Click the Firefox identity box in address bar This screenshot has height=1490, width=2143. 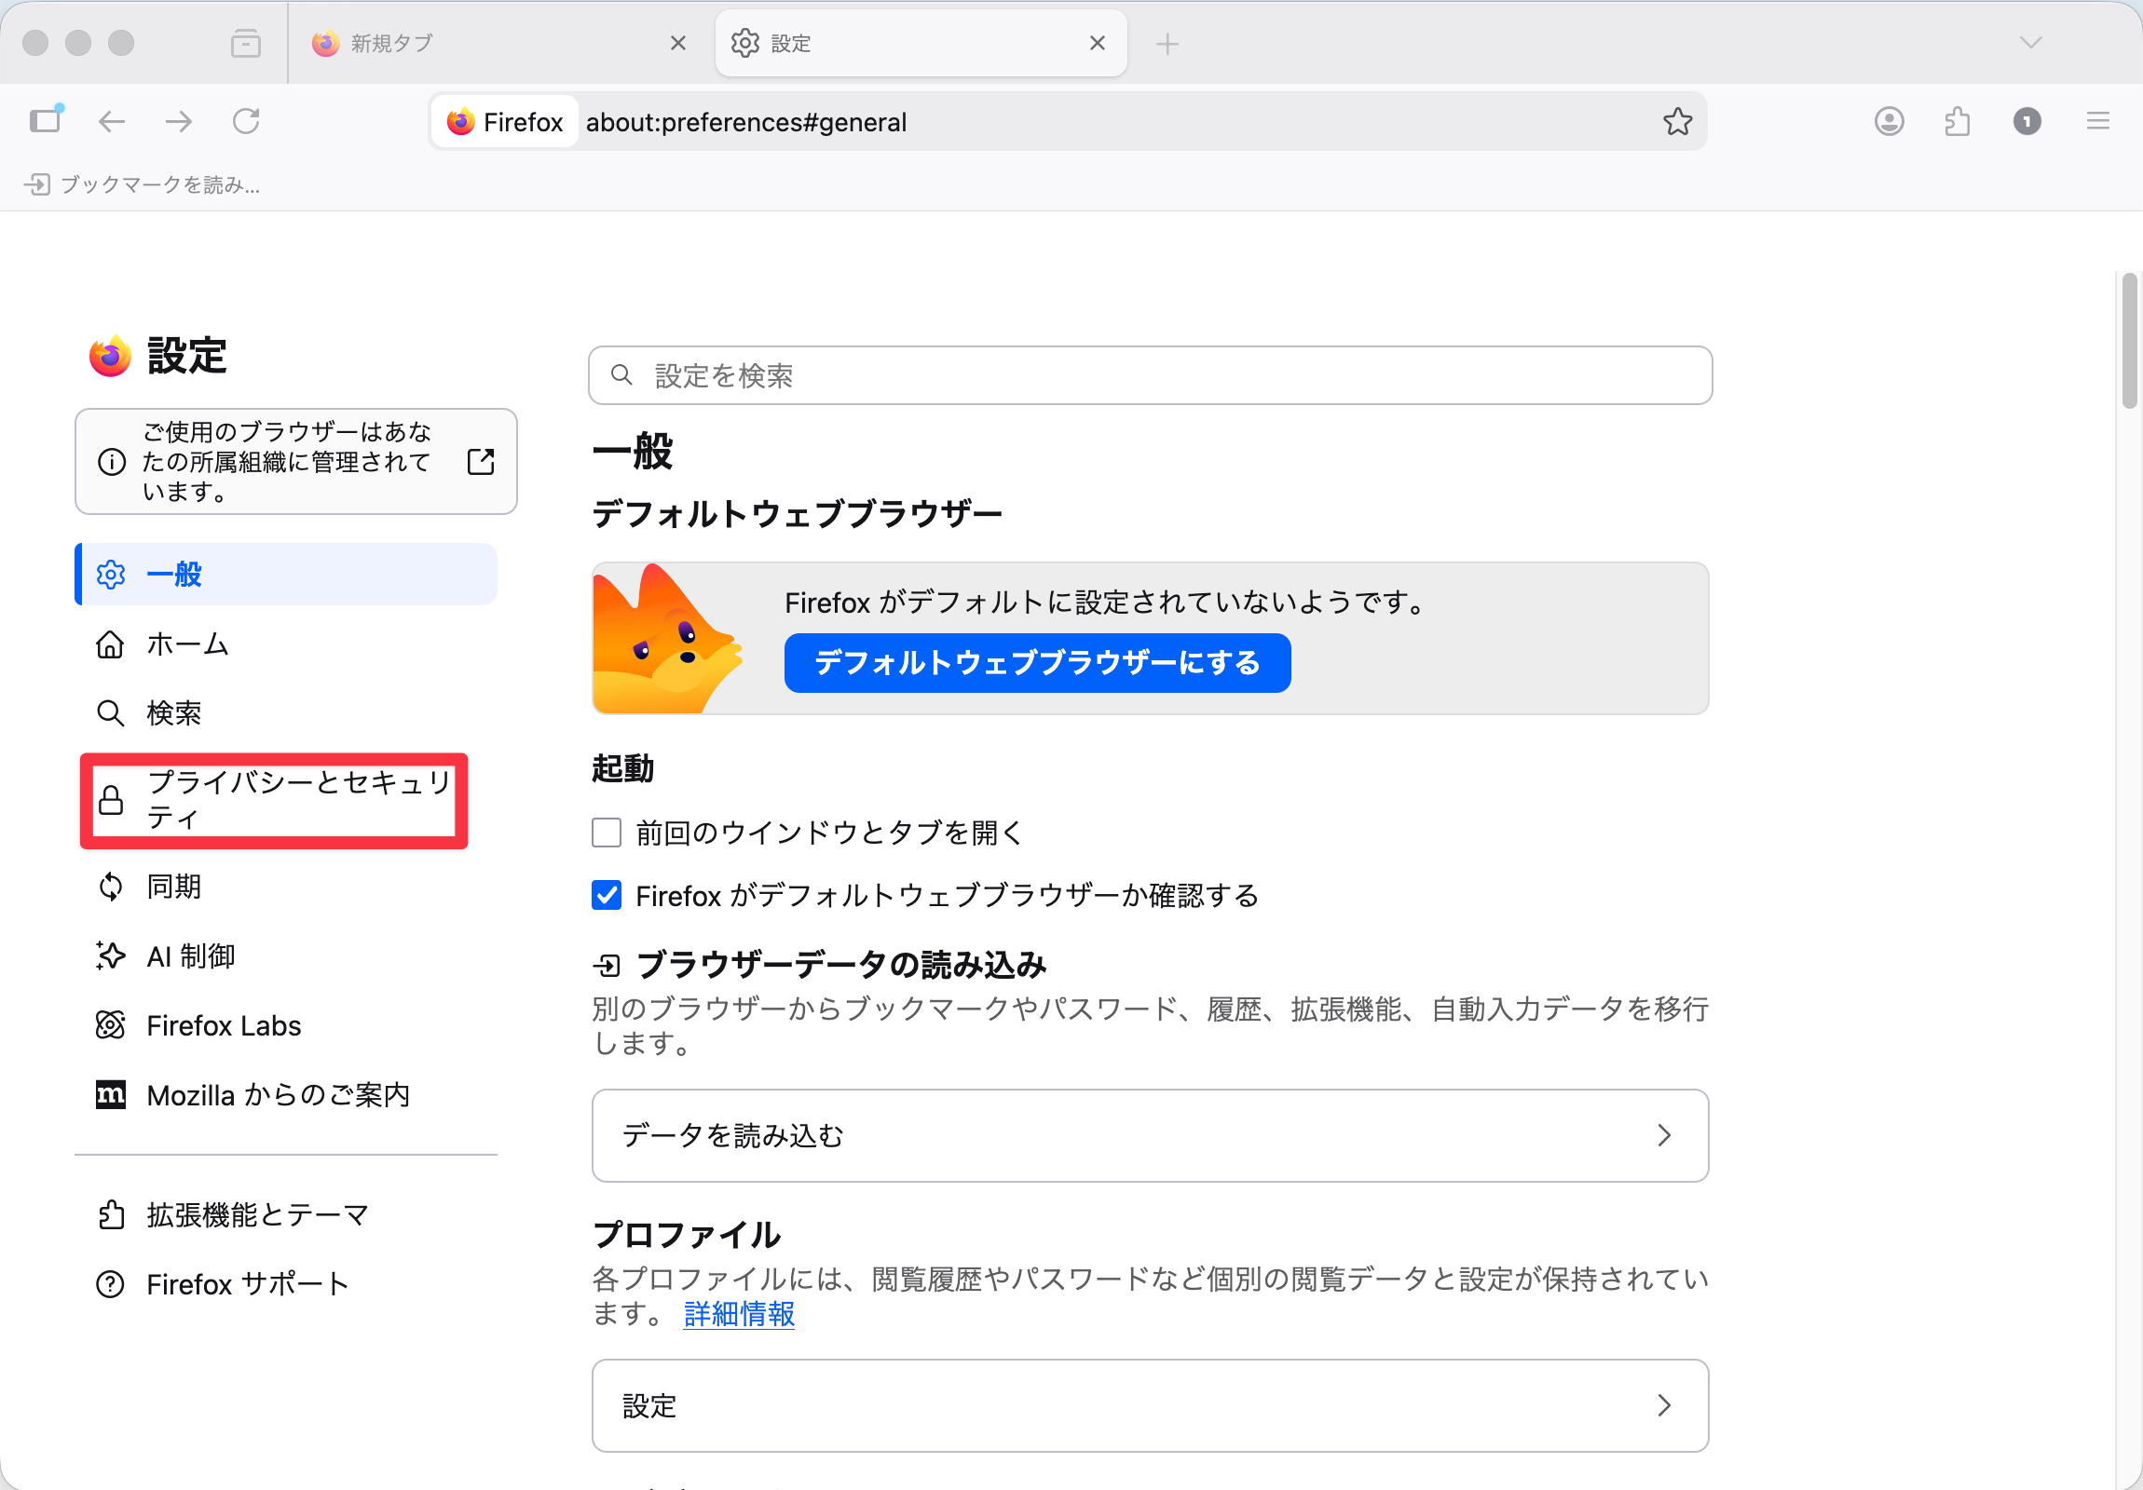tap(505, 121)
